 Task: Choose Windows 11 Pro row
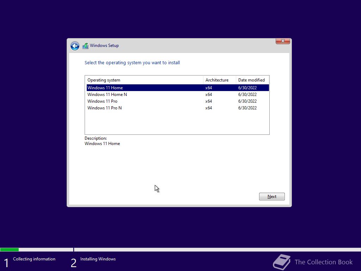coord(178,101)
